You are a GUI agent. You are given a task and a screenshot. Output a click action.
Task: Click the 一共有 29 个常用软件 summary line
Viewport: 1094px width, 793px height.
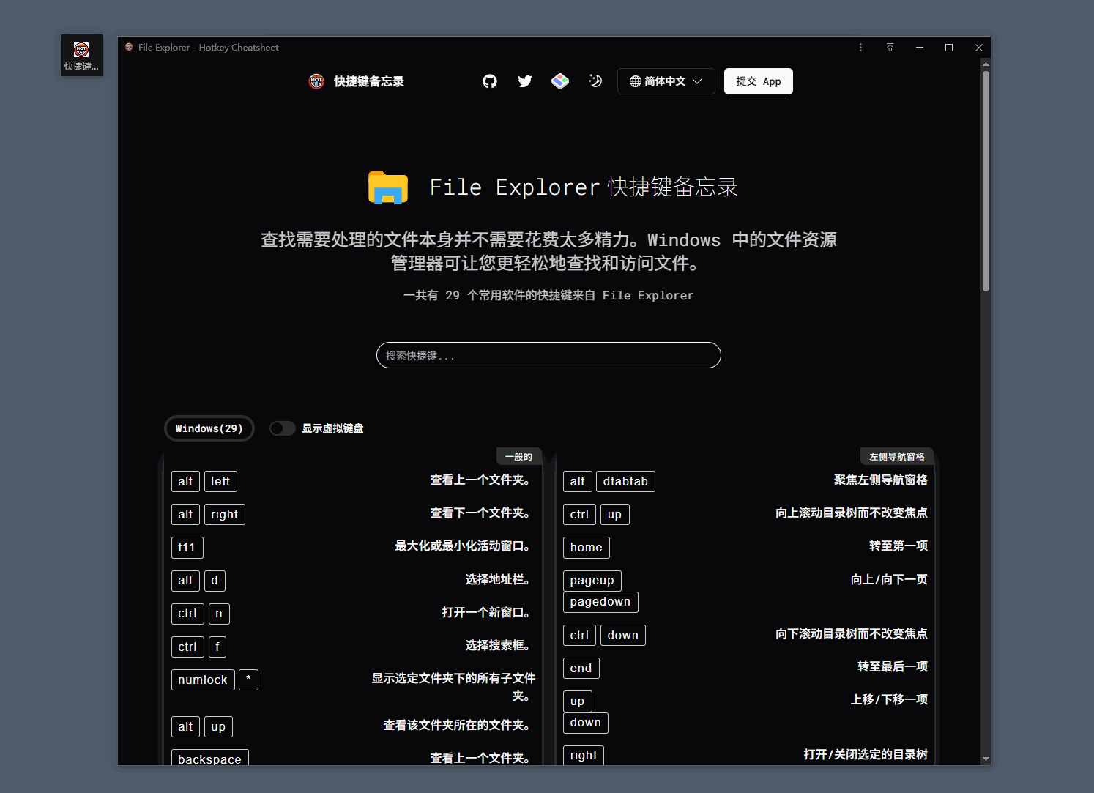(x=548, y=295)
